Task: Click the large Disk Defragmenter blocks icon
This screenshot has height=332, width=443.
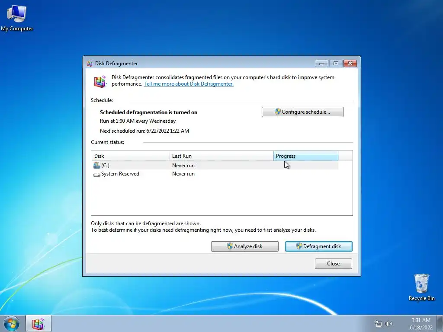Action: pyautogui.click(x=100, y=81)
